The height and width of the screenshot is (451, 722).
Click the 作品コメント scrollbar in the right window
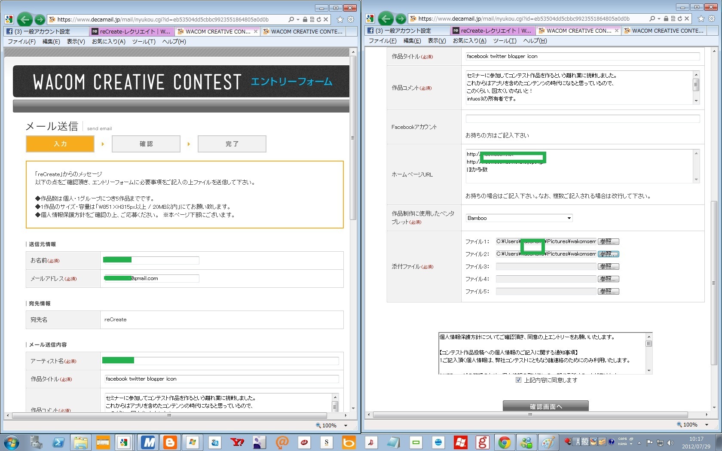pyautogui.click(x=696, y=87)
